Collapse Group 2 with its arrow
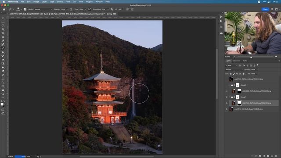Viewport: 281px width, 158px height. [230, 85]
